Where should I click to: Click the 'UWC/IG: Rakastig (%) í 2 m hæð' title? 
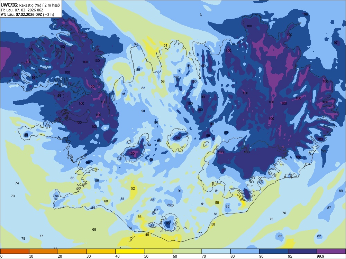(30, 5)
